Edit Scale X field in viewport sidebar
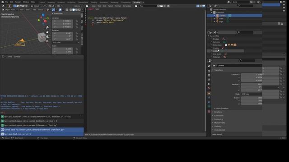This screenshot has height=162, width=289. 62,49
